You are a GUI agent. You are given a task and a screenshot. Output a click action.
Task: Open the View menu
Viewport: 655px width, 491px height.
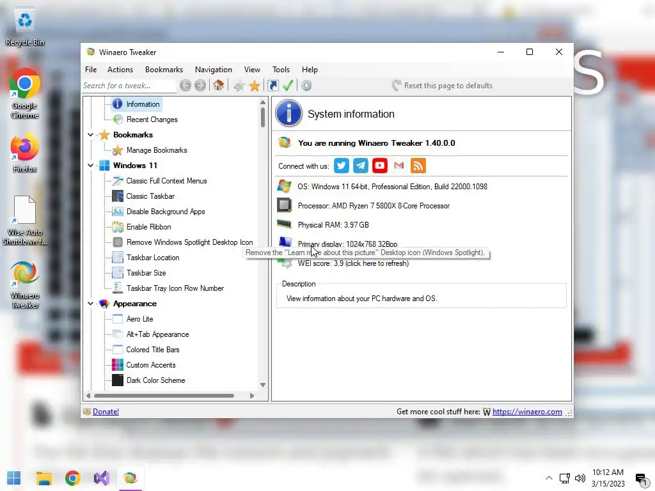[x=252, y=70]
